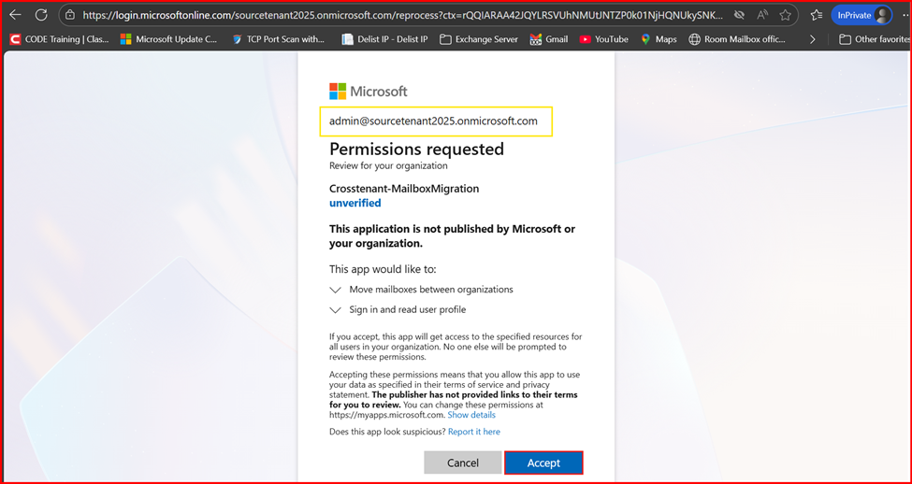Add page to favorites with star icon
The width and height of the screenshot is (912, 484).
click(786, 15)
